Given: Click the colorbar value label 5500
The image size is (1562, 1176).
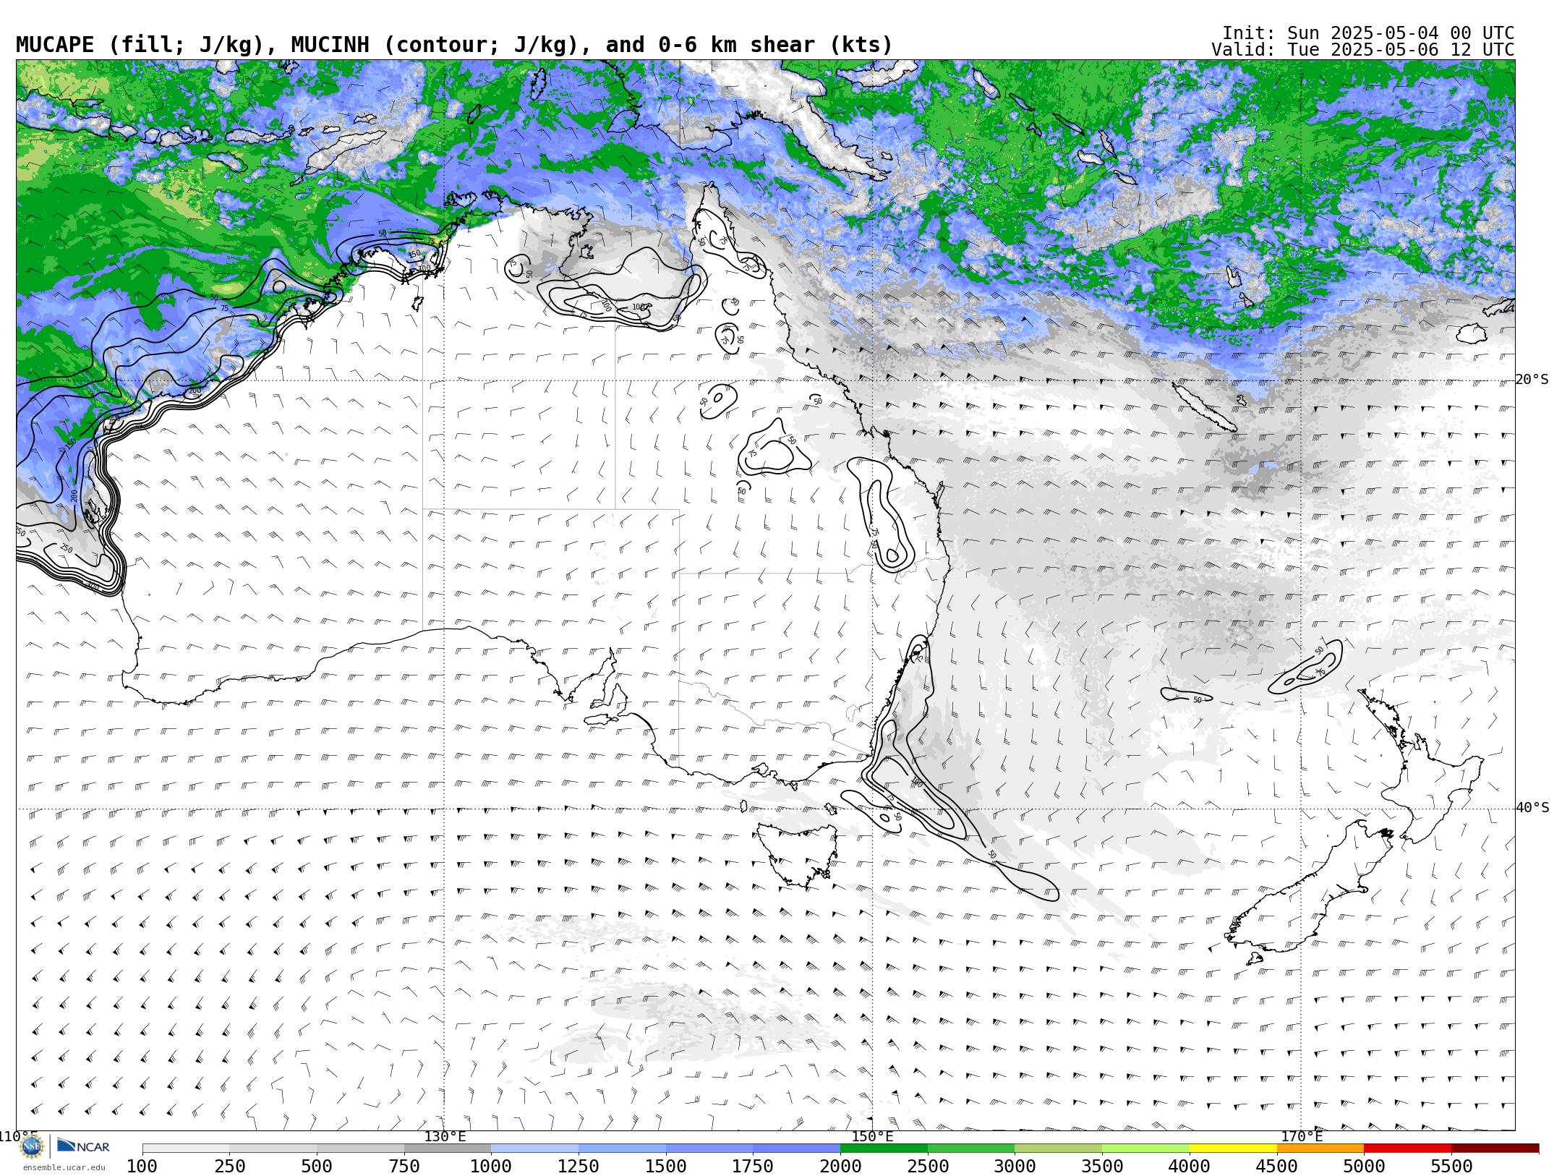Looking at the screenshot, I should coord(1451,1166).
